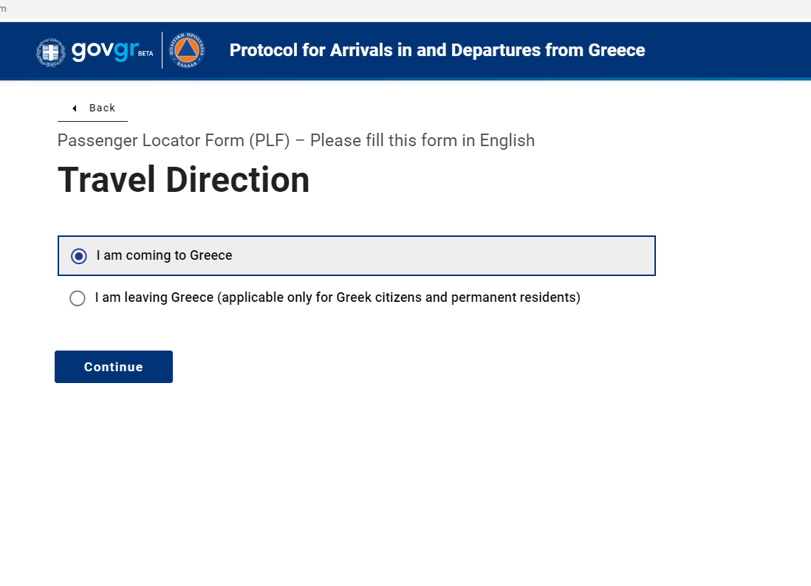
Task: Go back using the Back link
Action: coord(93,108)
